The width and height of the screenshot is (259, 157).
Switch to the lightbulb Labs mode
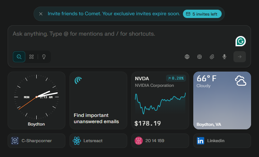click(x=44, y=57)
